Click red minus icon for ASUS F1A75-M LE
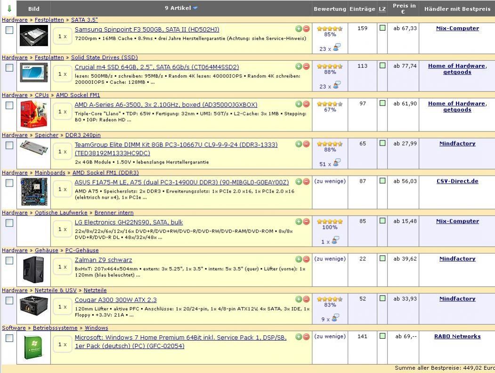Viewport: 495px width, 373px height. tap(306, 182)
